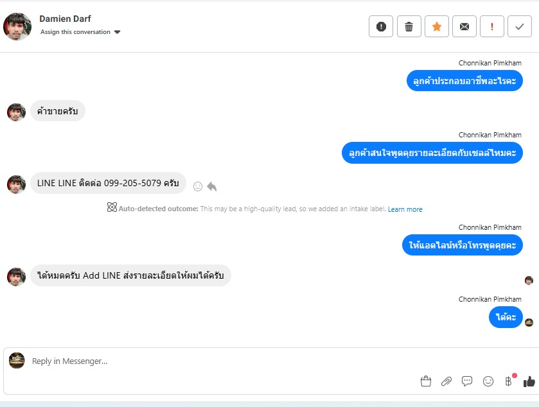Open the emoji picker in reply bar
Image resolution: width=539 pixels, height=407 pixels.
pos(488,381)
